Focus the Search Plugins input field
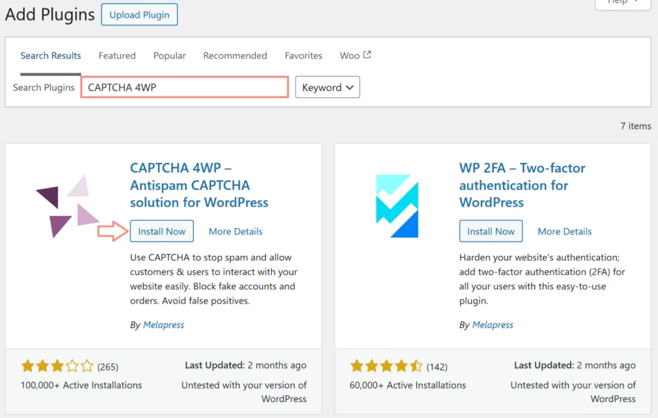Image resolution: width=658 pixels, height=418 pixels. coord(184,87)
